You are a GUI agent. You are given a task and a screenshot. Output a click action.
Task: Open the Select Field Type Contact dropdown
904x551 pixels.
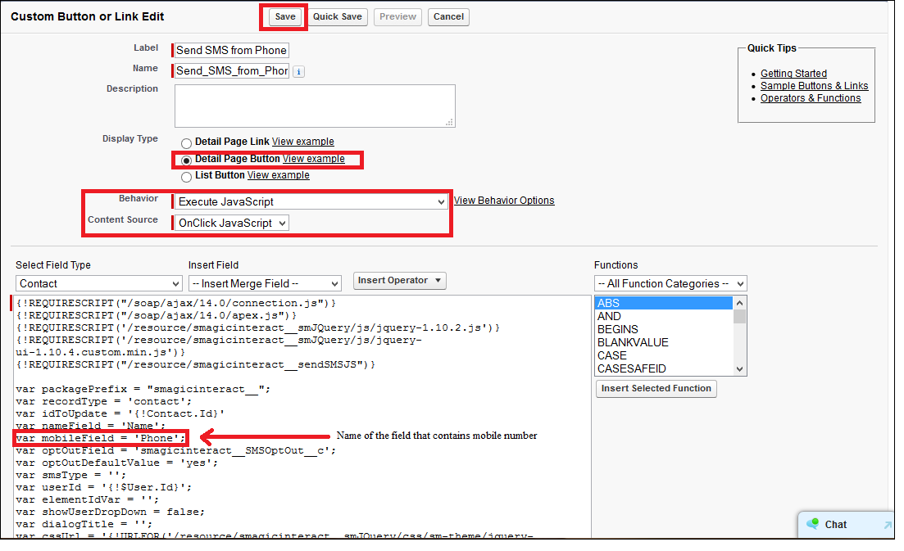(99, 283)
